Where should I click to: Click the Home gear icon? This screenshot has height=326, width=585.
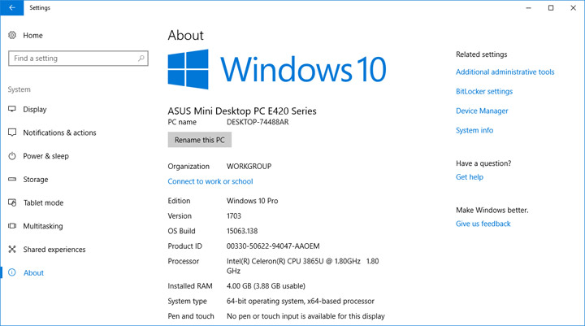tap(12, 36)
